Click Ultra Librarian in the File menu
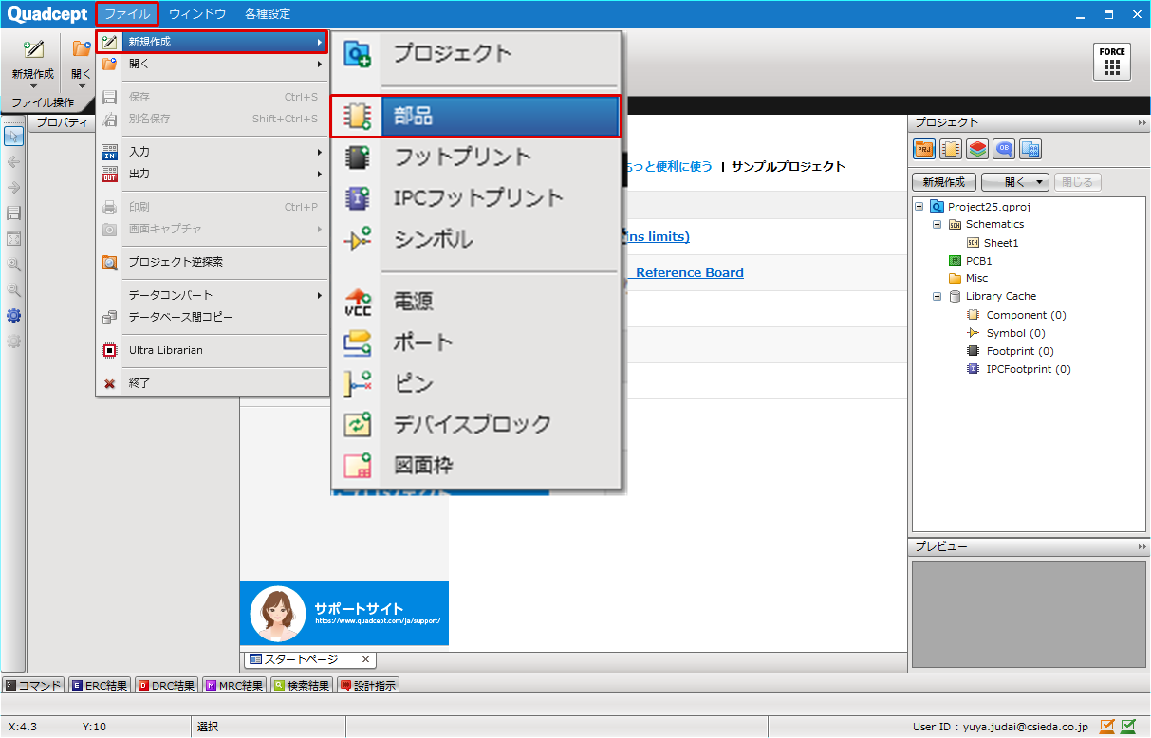1151x738 pixels. [x=165, y=350]
